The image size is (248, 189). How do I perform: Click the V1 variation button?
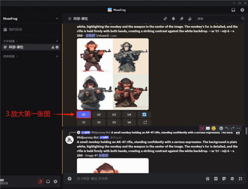click(x=84, y=122)
